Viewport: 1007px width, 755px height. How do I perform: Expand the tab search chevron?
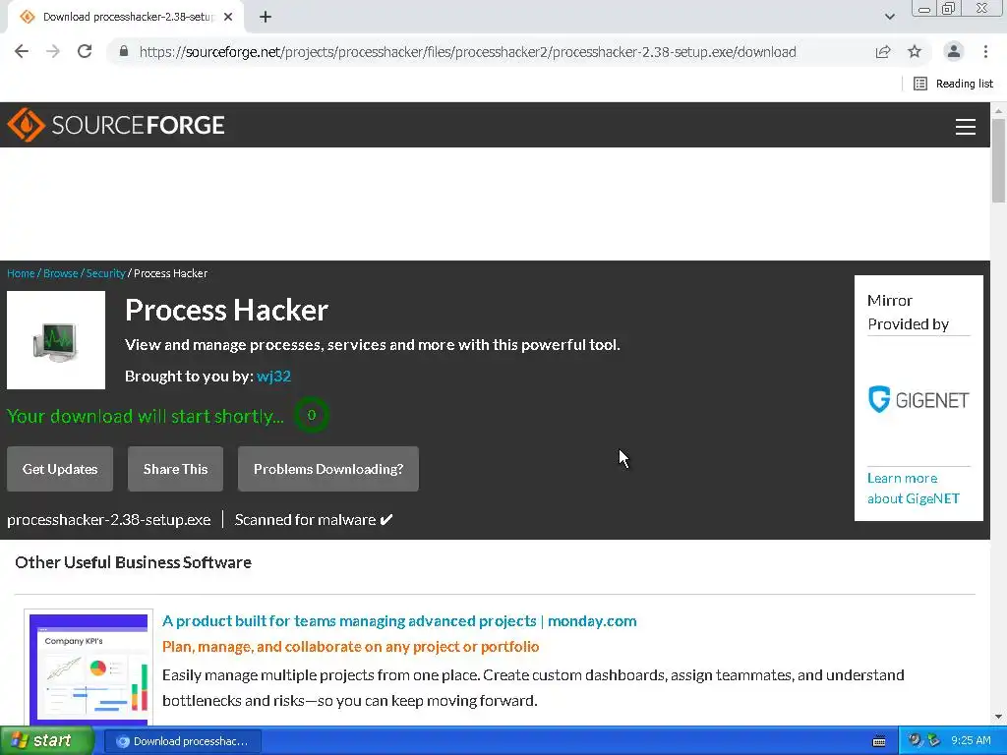[x=890, y=17]
